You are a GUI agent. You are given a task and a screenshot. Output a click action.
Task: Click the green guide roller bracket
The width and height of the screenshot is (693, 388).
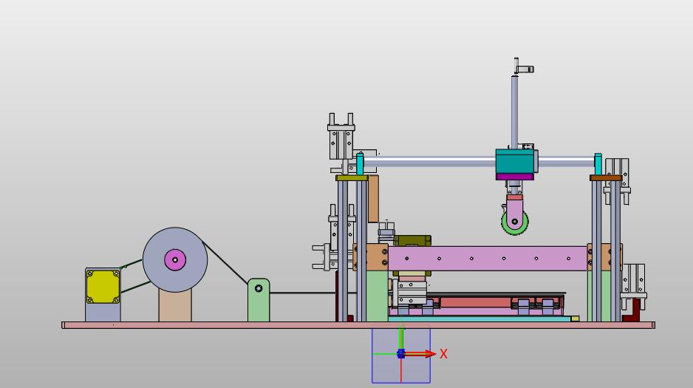259,300
